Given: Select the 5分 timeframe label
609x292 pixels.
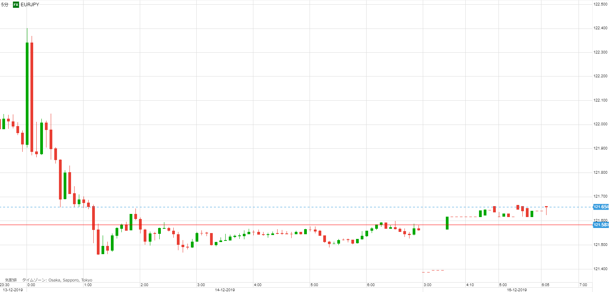Looking at the screenshot, I should click(5, 5).
